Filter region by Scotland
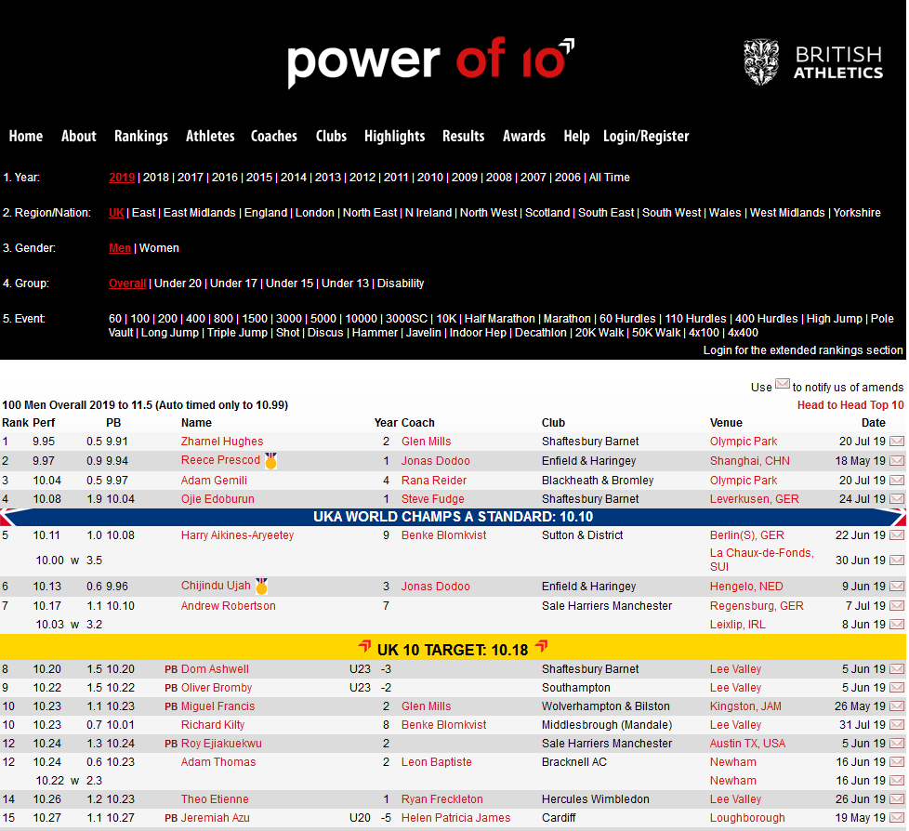The image size is (909, 831). click(x=547, y=213)
